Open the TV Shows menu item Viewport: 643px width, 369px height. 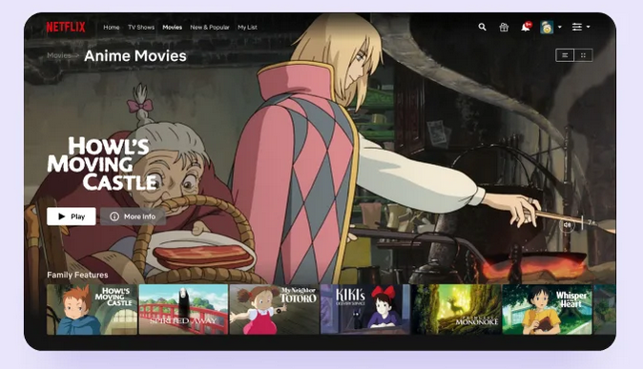coord(141,27)
